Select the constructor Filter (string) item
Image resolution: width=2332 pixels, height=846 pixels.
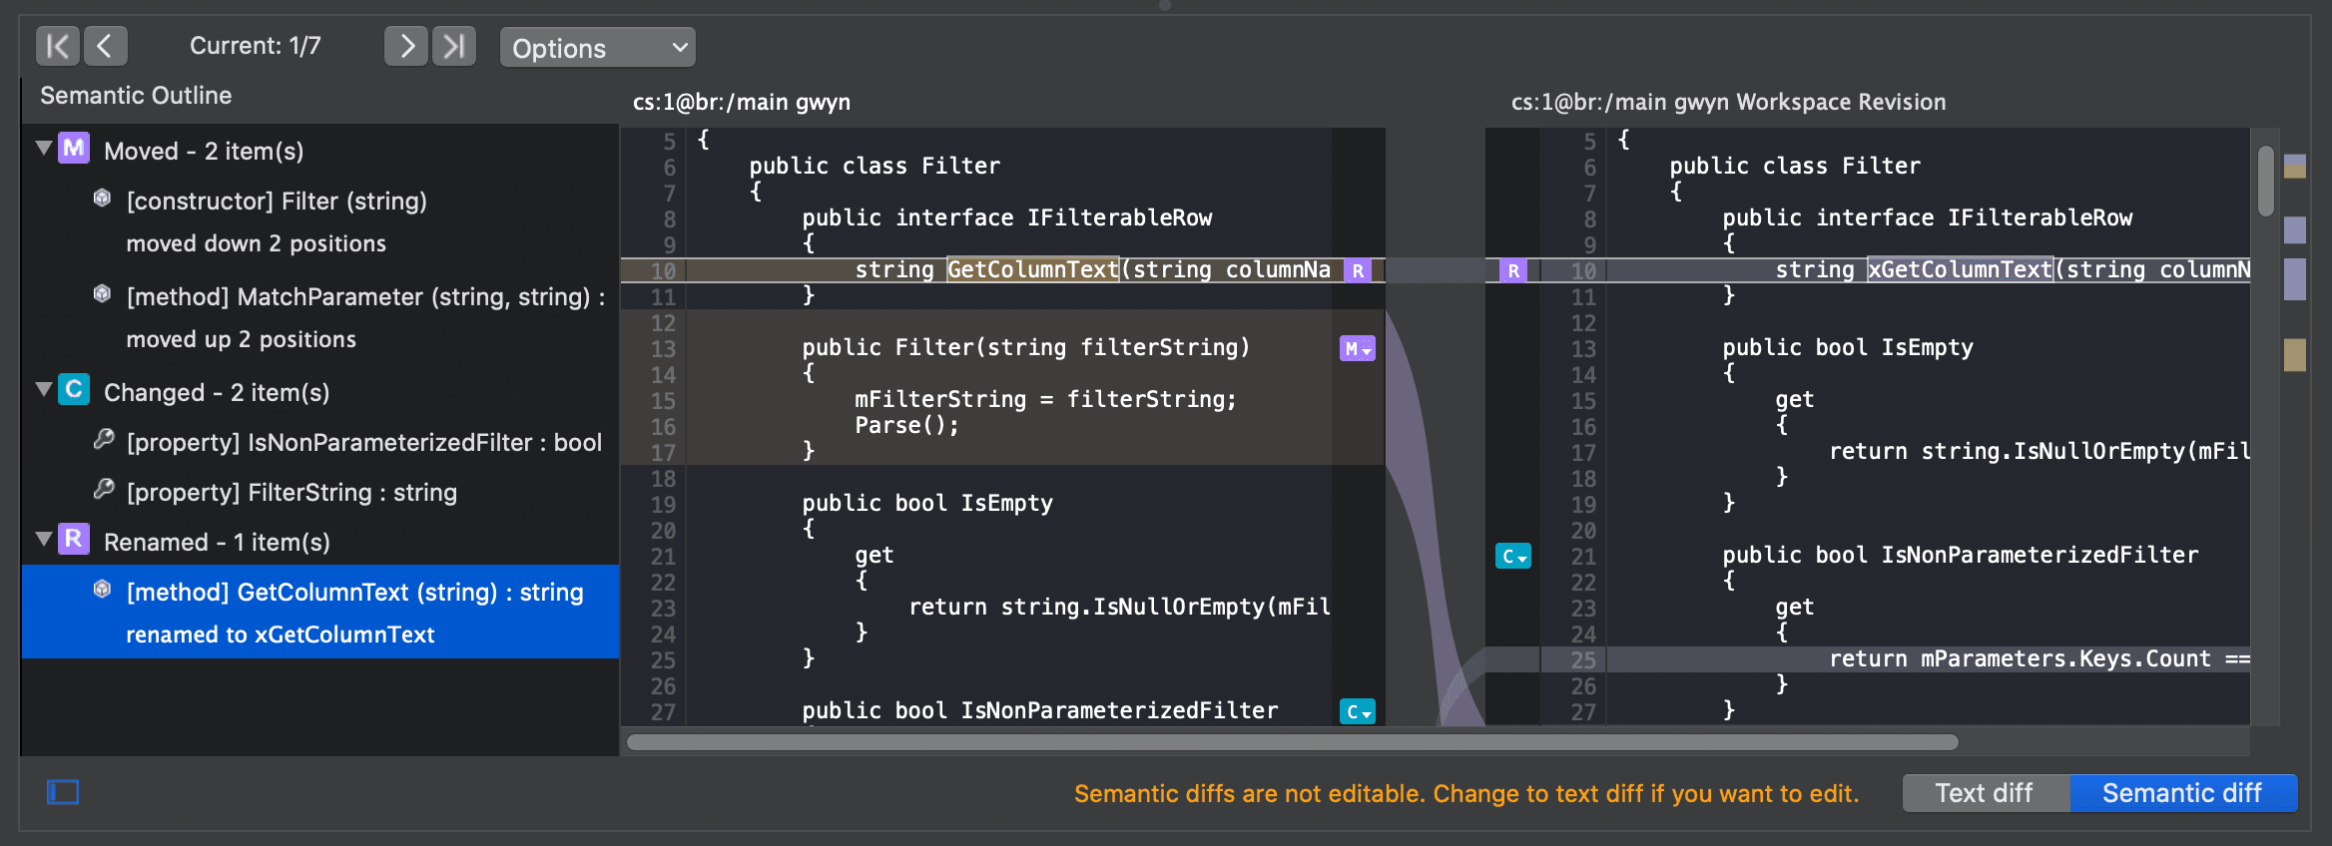tap(320, 222)
